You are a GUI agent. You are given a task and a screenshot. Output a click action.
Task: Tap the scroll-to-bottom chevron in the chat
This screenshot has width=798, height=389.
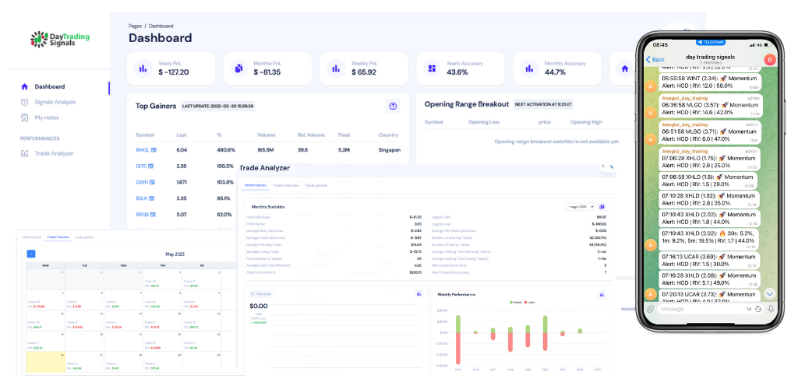click(x=769, y=293)
